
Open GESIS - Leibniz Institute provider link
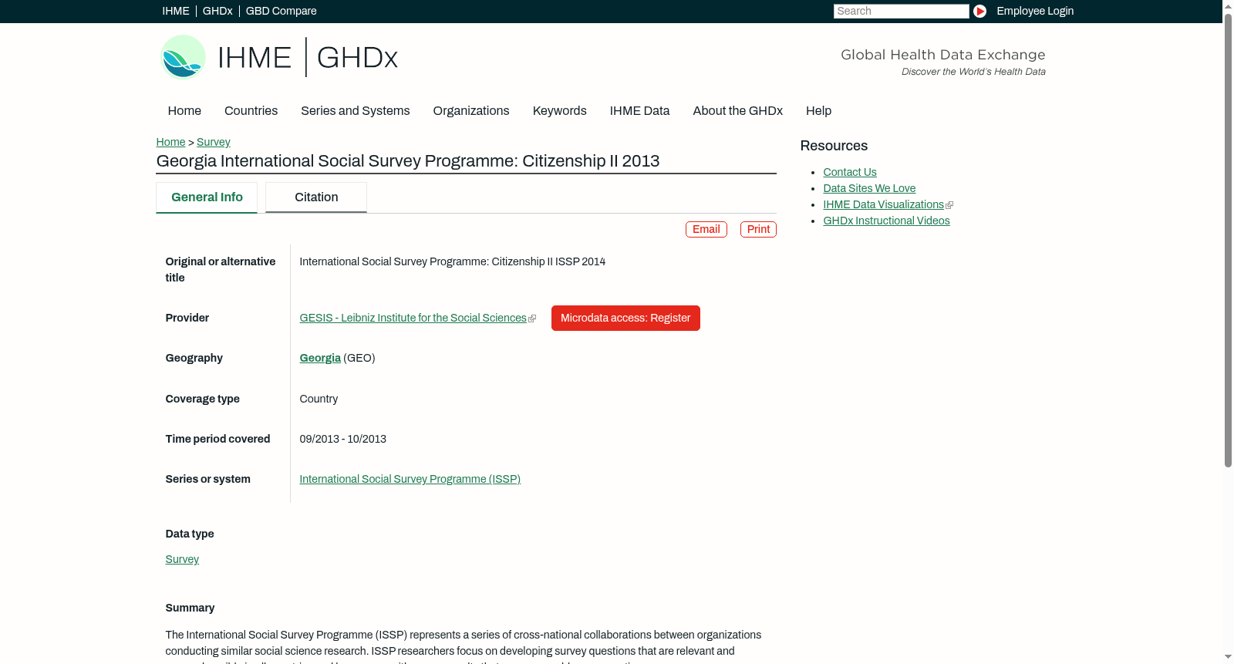tap(413, 318)
